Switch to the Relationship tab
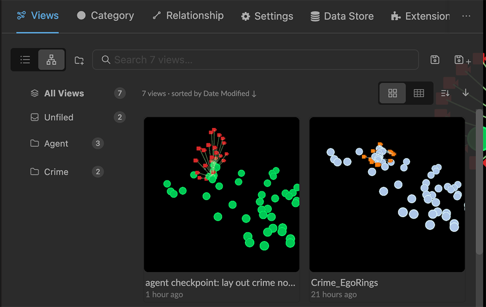The width and height of the screenshot is (486, 307). tap(188, 16)
